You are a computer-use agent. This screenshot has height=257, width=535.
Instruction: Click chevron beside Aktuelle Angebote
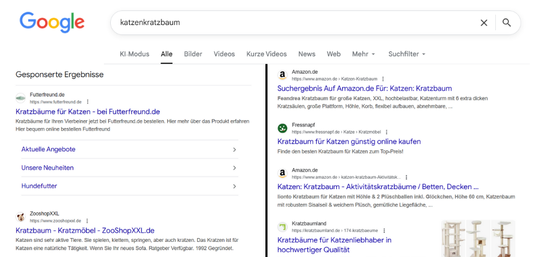235,149
